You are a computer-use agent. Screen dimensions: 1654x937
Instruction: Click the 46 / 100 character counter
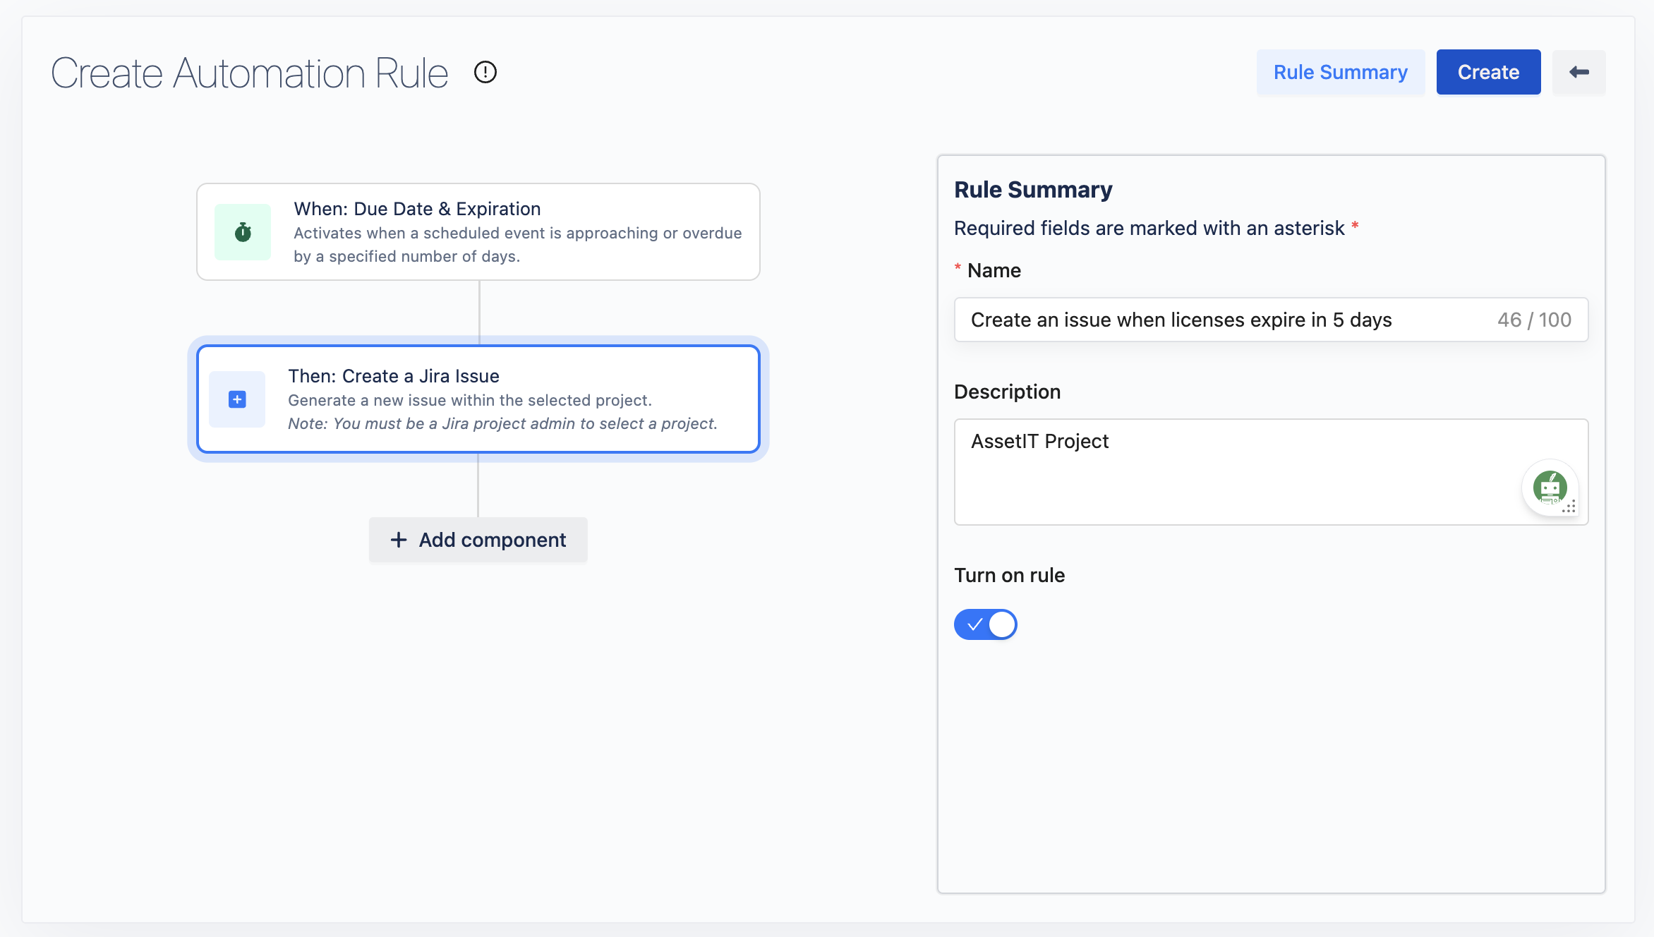[1534, 320]
